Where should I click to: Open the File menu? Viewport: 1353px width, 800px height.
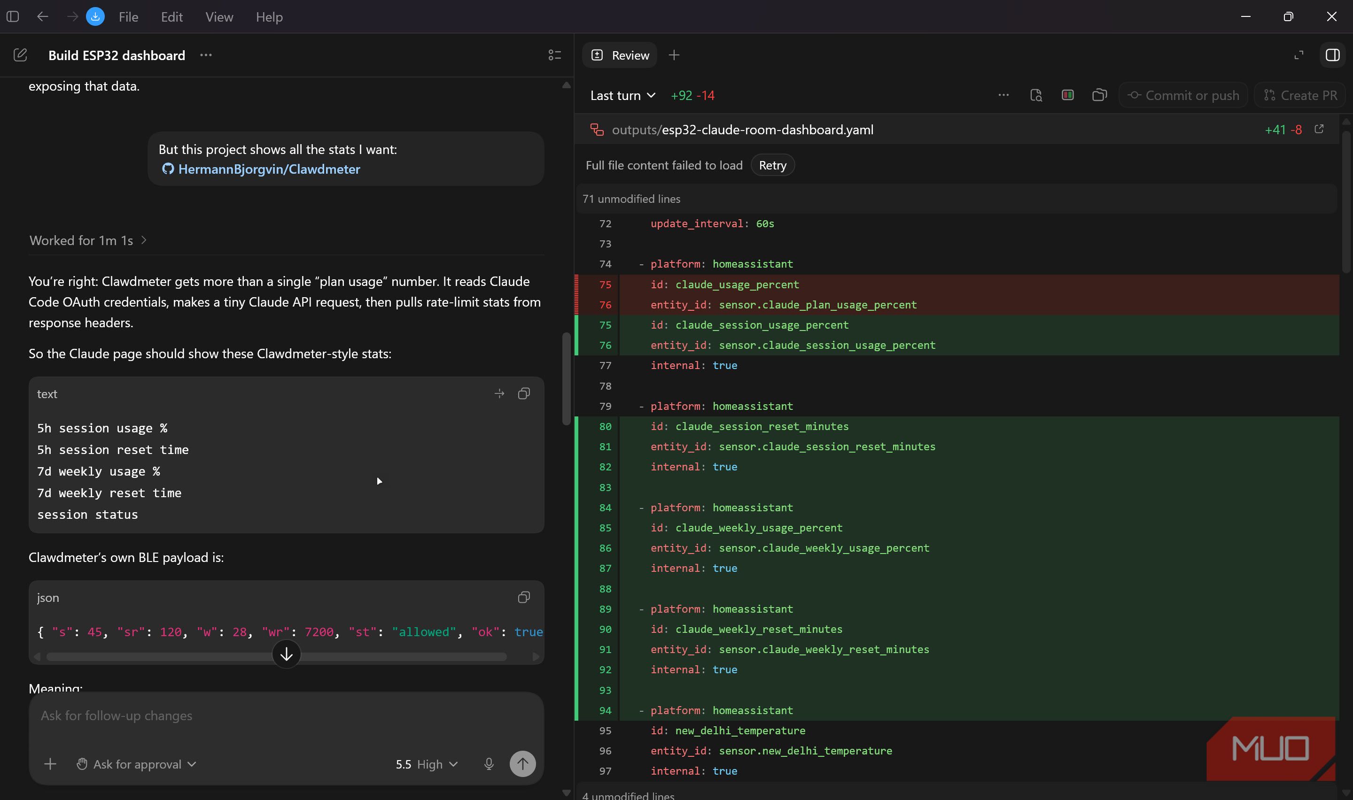click(x=128, y=17)
